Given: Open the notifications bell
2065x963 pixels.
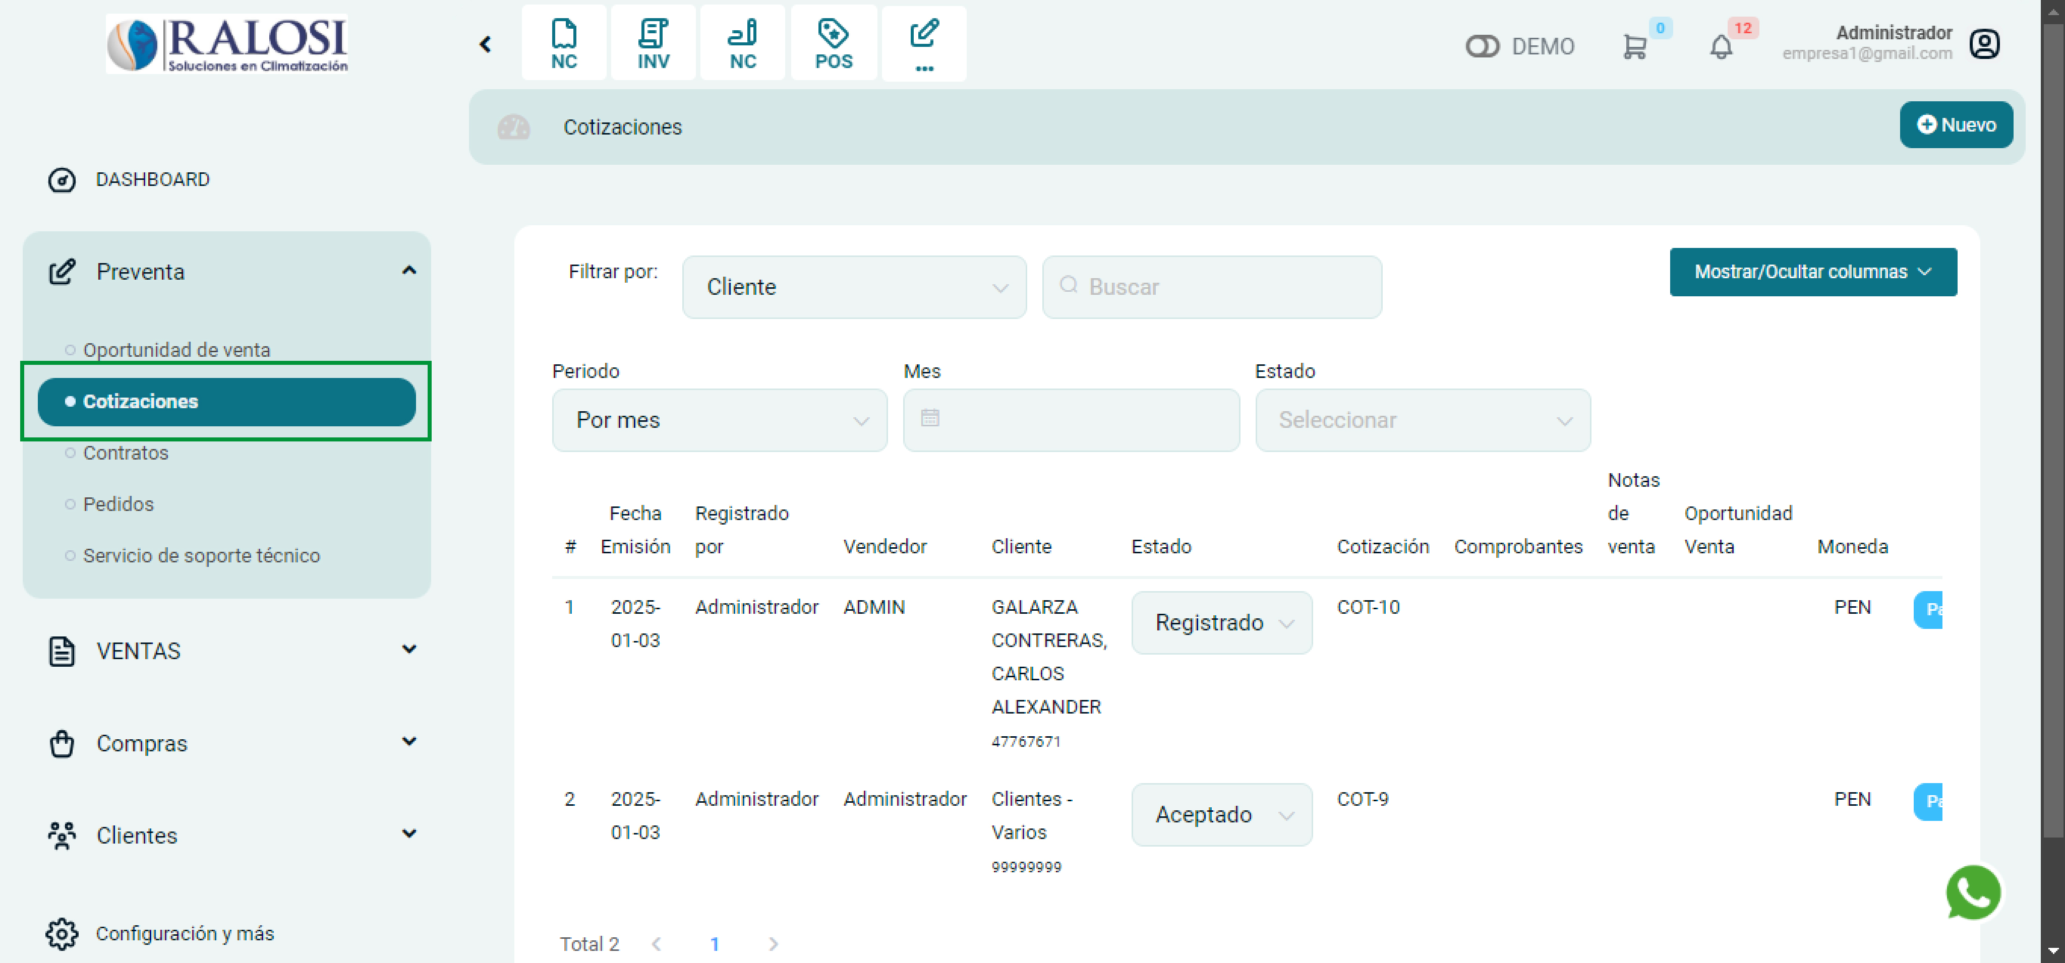Looking at the screenshot, I should 1720,46.
